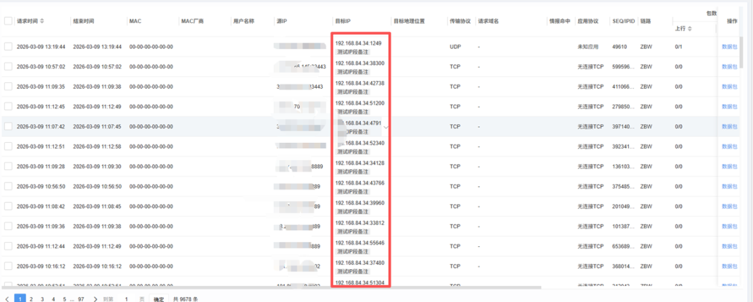The image size is (753, 302).
Task: Click the page ellipsis to skip pages
Action: 72,299
